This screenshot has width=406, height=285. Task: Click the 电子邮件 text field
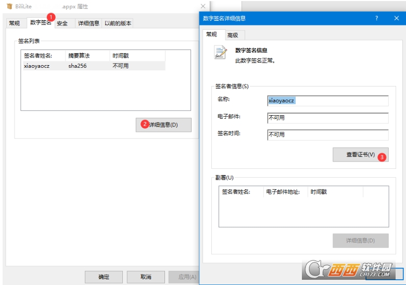[327, 118]
